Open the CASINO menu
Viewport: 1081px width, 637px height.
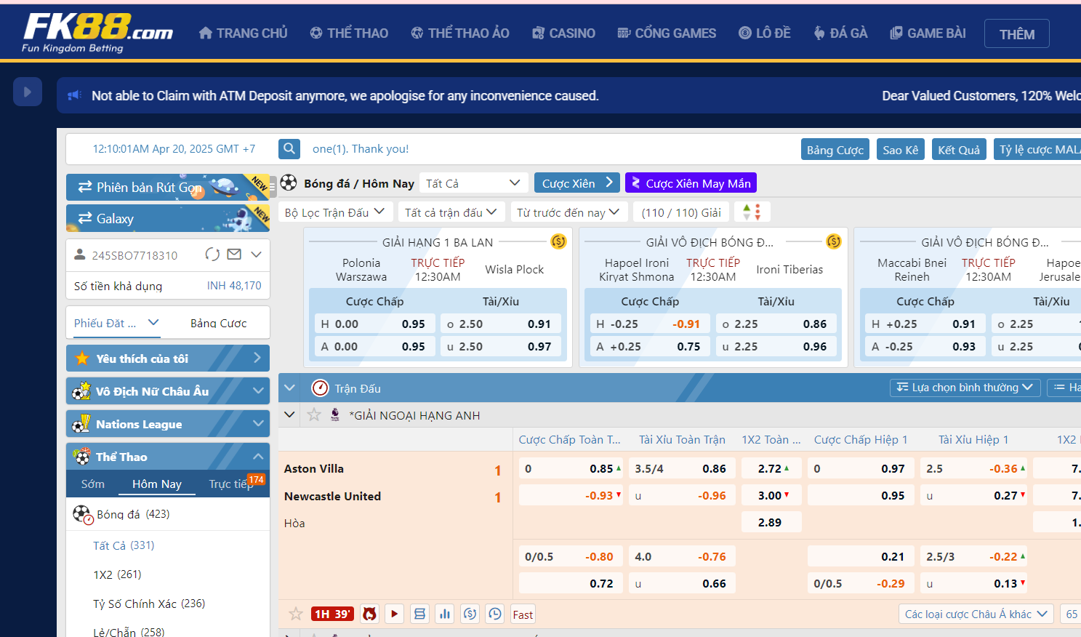(563, 33)
